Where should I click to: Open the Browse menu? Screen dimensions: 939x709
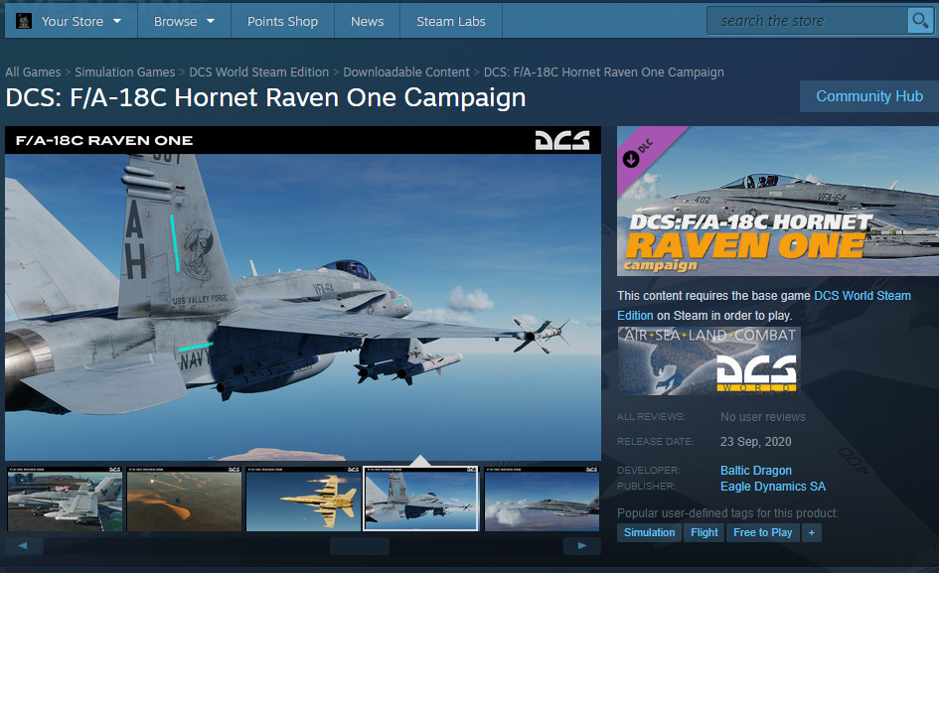185,21
